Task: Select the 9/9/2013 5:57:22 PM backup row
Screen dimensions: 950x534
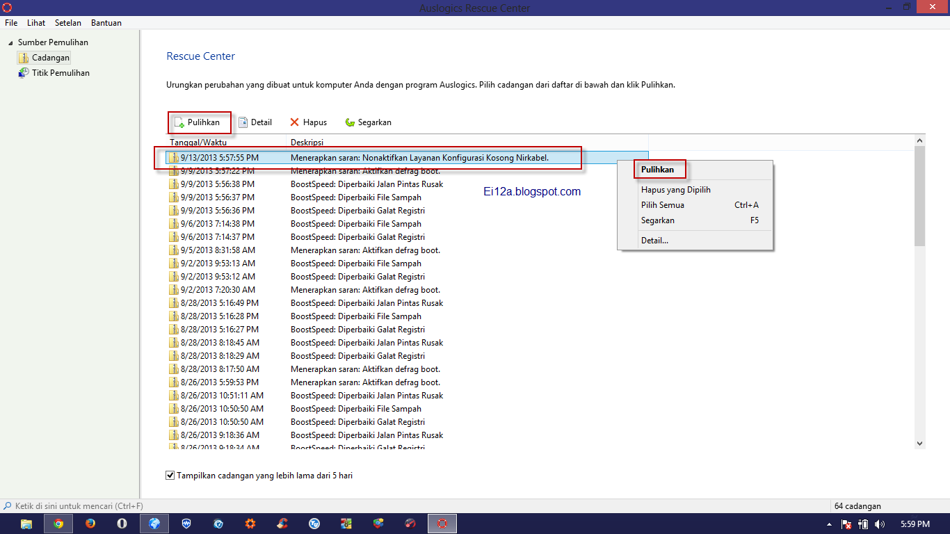Action: [408, 171]
